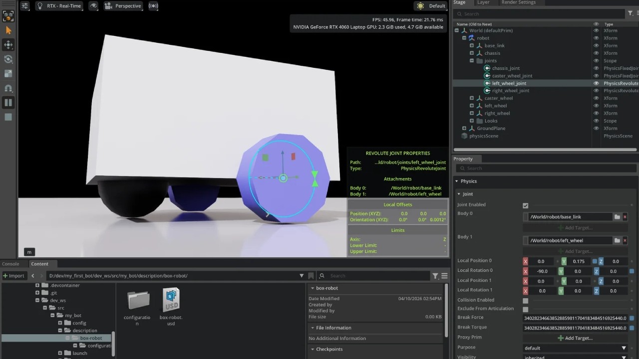Open the viewport show/hide eye menu
Screen dimensions: 639x359
(93, 6)
